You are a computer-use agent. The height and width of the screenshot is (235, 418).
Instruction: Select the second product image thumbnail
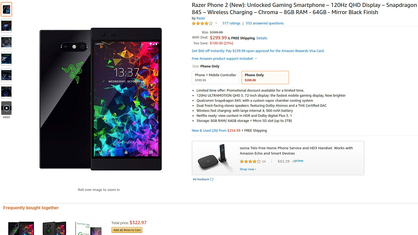pos(6,26)
